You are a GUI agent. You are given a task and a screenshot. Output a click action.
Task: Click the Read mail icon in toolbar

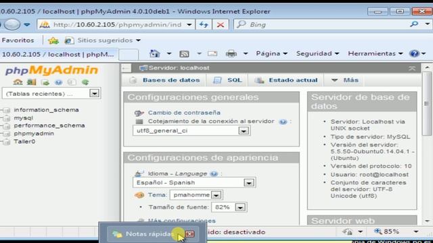pos(212,53)
